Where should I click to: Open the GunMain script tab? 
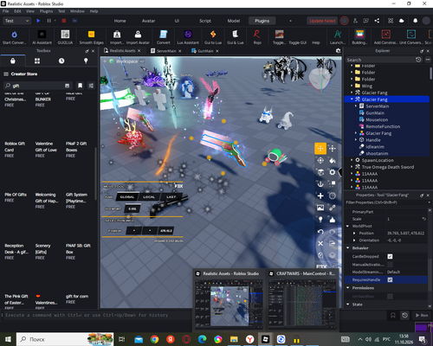[205, 51]
